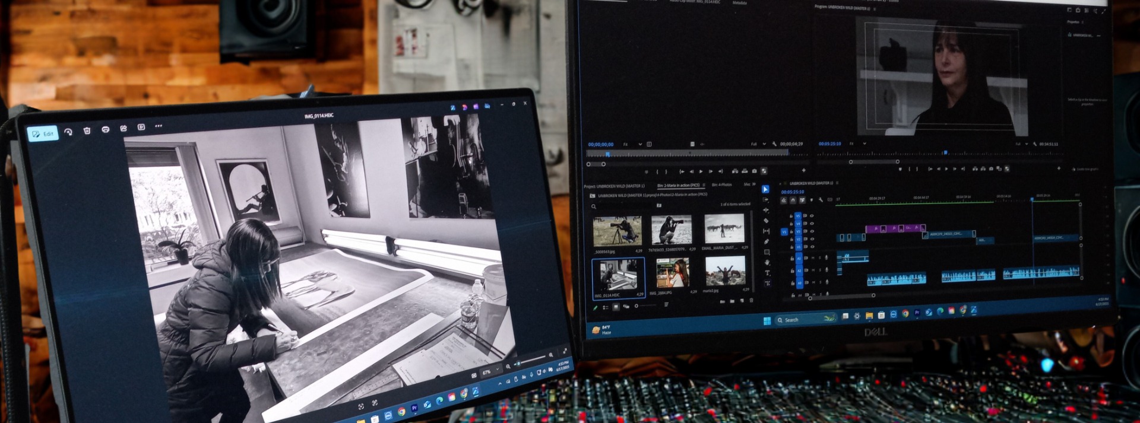Play the Program monitor sequence

tap(946, 168)
